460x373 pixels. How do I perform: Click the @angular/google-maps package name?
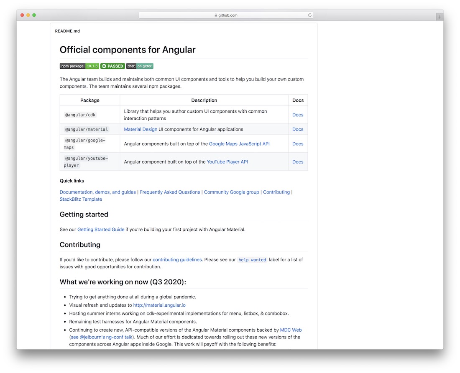(84, 144)
